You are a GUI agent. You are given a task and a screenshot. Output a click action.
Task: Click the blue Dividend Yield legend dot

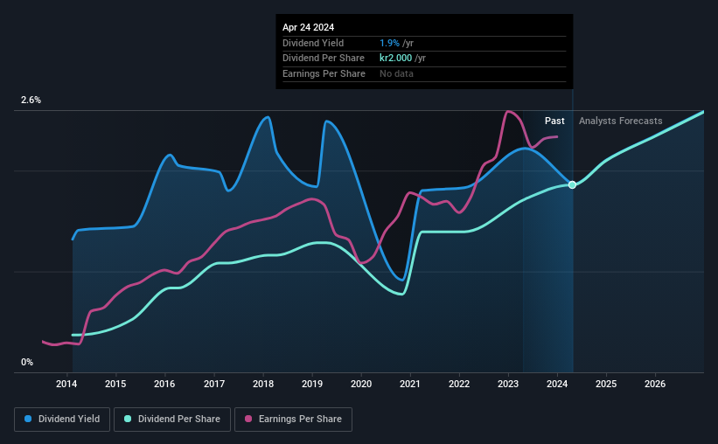28,419
